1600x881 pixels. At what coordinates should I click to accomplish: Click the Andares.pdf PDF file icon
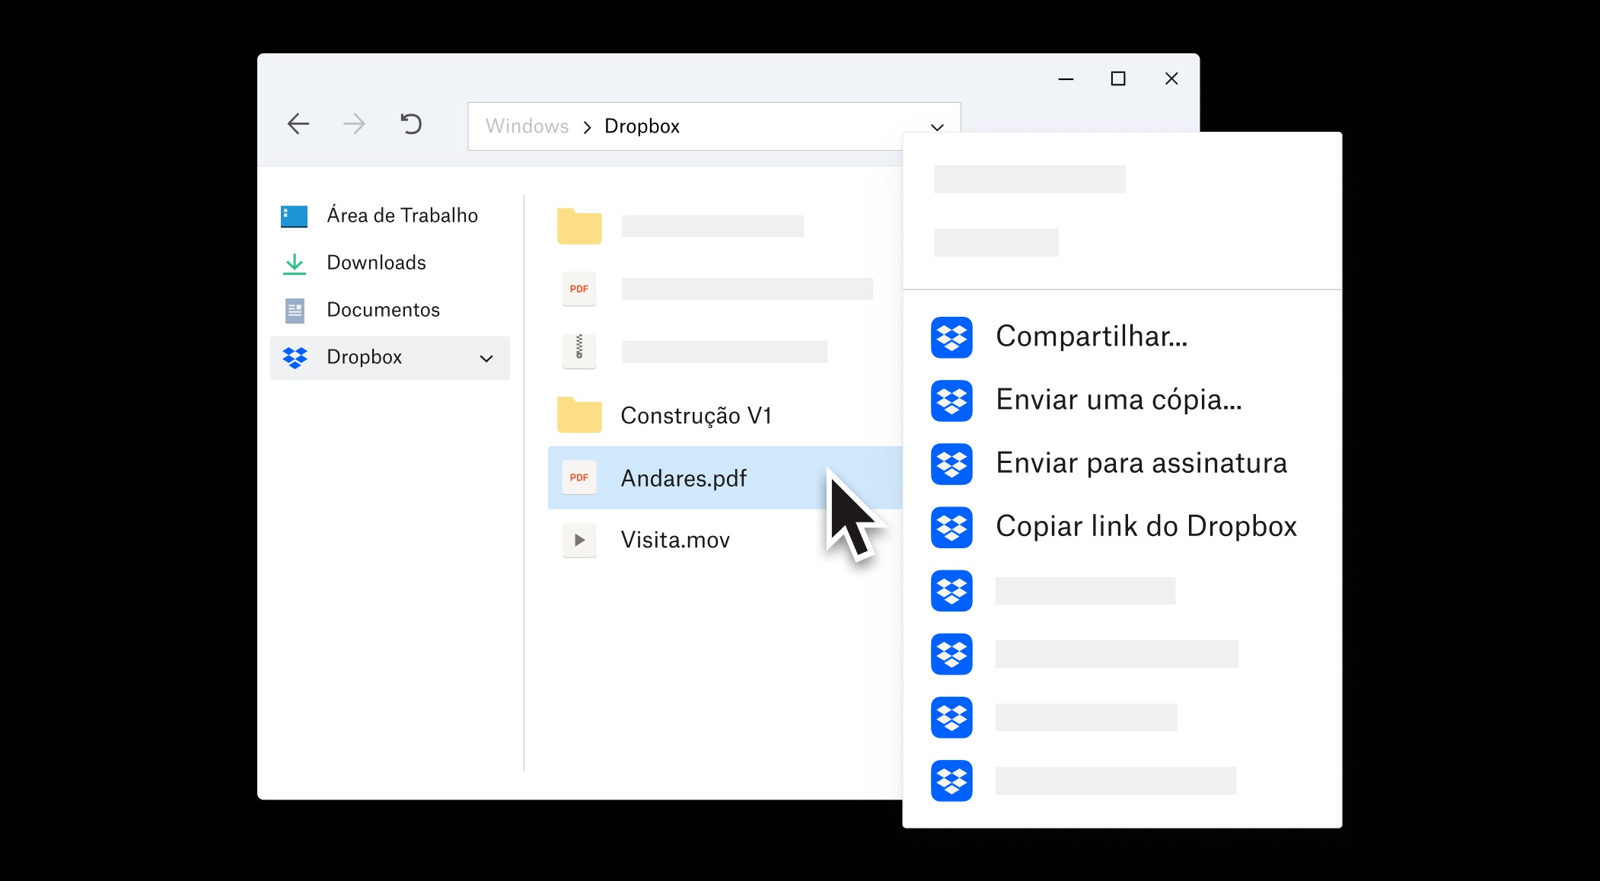pyautogui.click(x=578, y=477)
